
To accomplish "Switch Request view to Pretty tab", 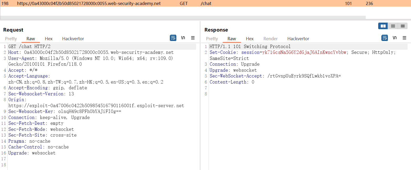I will 11,39.
